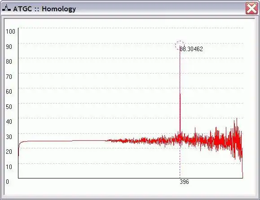This screenshot has height=200, width=260.
Task: Click the 90 label on the y-axis
Action: (9, 47)
